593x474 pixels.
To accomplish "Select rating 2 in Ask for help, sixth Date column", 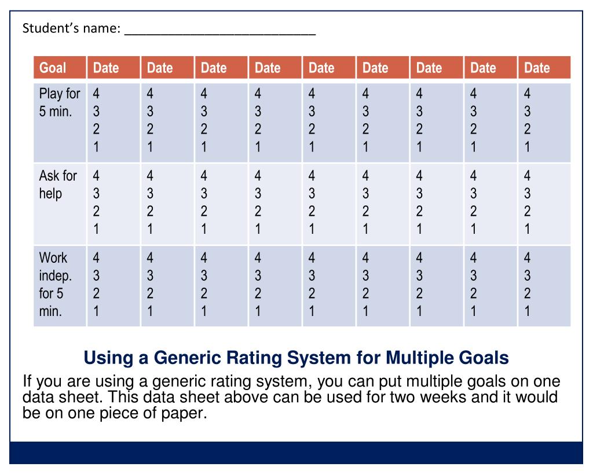I will (x=366, y=211).
